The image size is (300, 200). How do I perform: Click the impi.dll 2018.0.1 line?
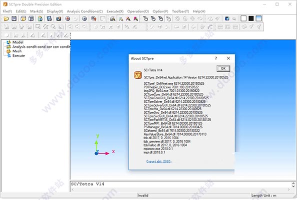(154, 152)
